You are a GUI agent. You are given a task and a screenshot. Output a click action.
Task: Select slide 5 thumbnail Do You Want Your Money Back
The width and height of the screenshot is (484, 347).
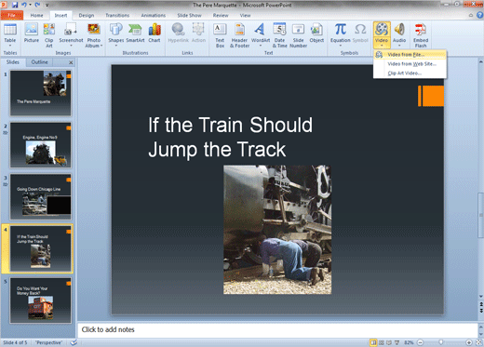41,300
